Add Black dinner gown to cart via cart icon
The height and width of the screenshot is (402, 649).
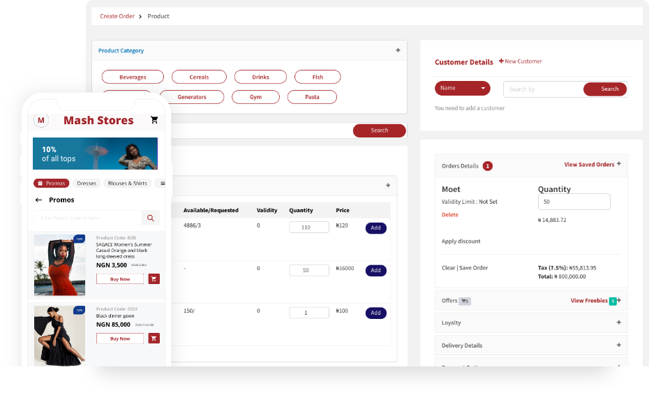(x=154, y=338)
